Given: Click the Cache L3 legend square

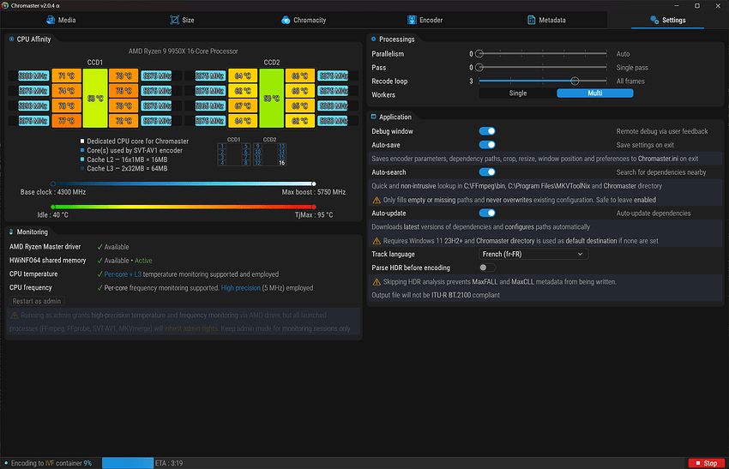Looking at the screenshot, I should (82, 168).
